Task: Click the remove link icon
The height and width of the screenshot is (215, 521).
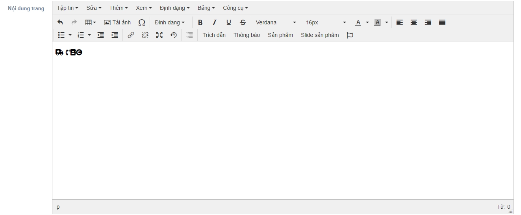Action: [x=145, y=35]
